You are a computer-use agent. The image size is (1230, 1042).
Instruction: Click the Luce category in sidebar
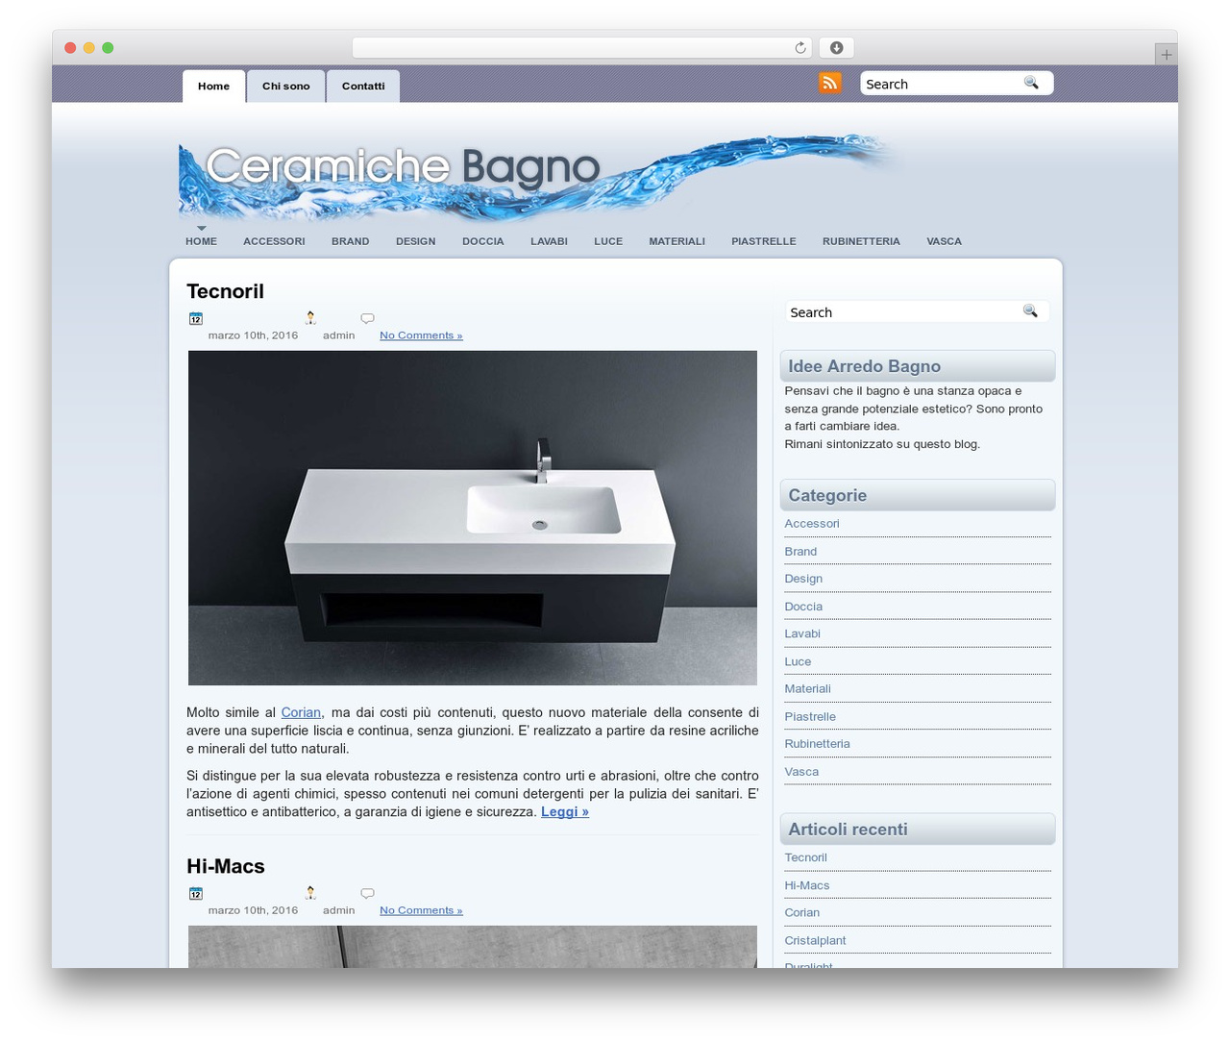tap(798, 662)
